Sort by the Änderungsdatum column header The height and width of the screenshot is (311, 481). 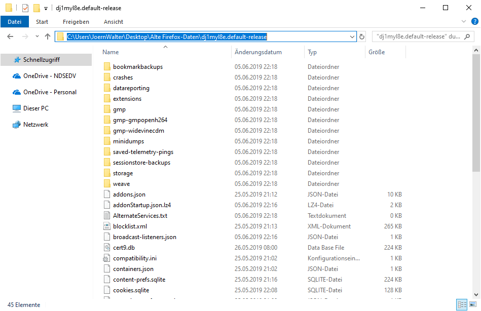click(x=258, y=52)
